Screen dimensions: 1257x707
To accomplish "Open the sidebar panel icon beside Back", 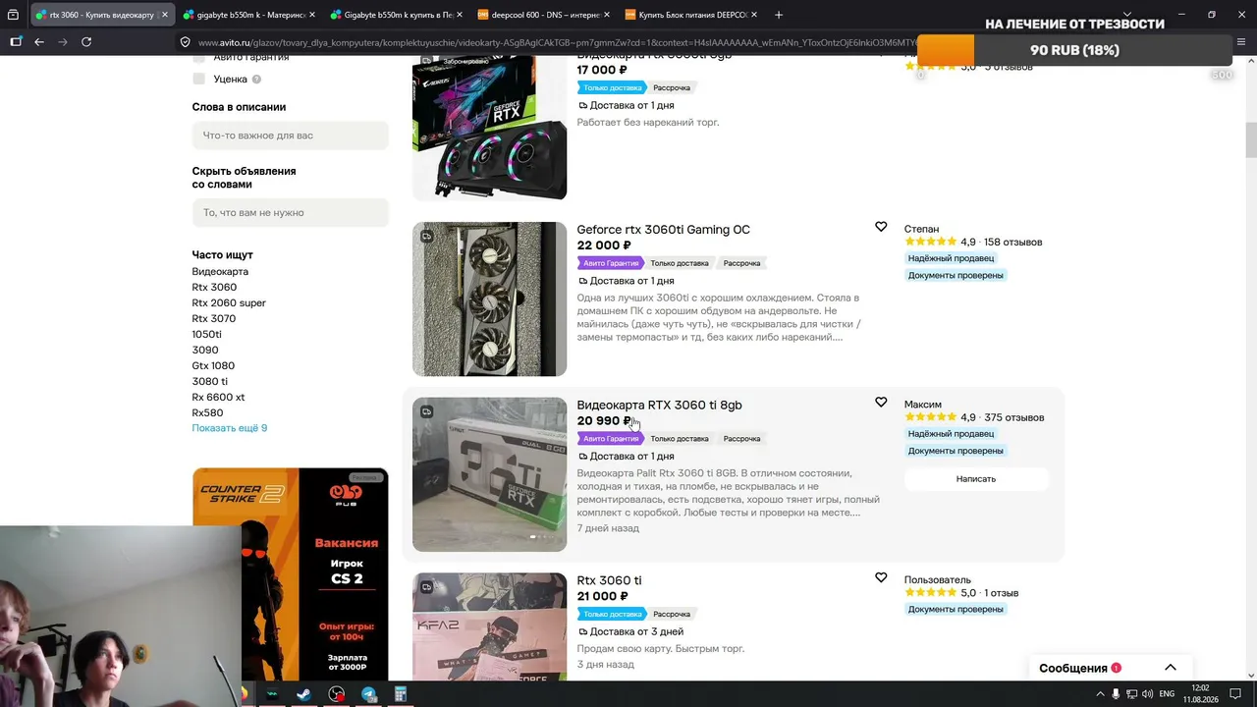I will coord(16,42).
